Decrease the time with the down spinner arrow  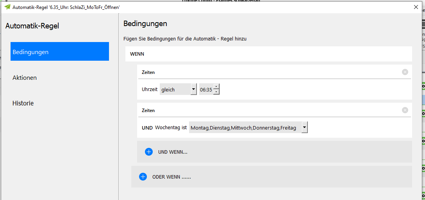(x=216, y=92)
